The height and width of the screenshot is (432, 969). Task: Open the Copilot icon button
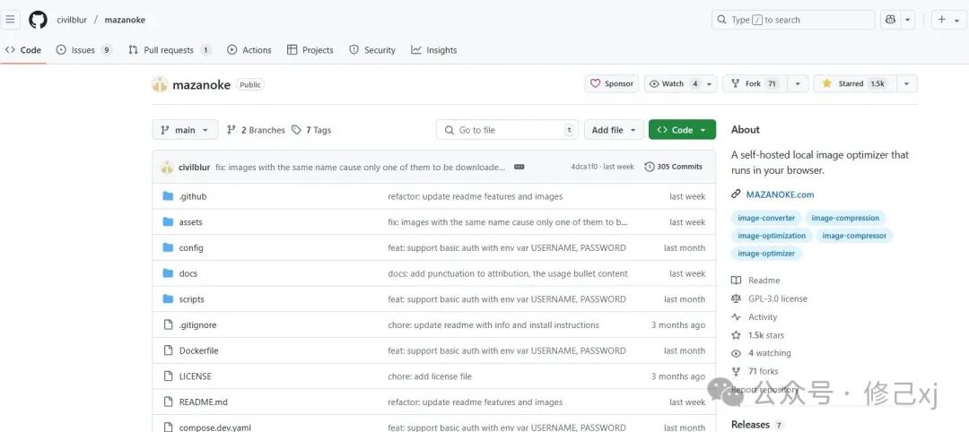(891, 20)
